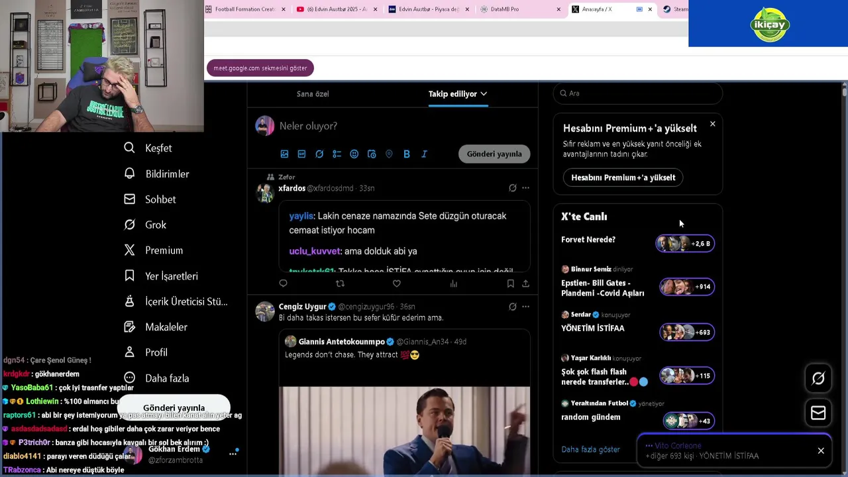Open Yer İşaretleri bookmarks

click(160, 276)
